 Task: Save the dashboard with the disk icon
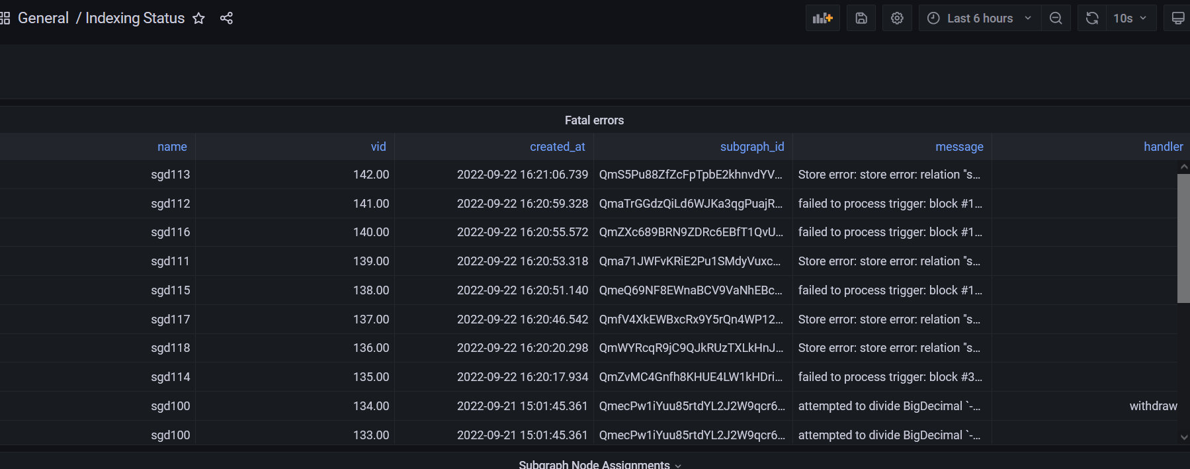click(x=861, y=18)
